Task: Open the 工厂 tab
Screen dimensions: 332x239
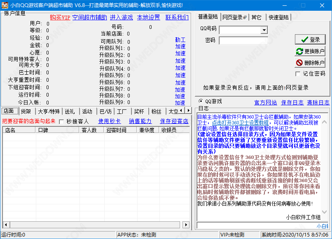Action: (122, 111)
